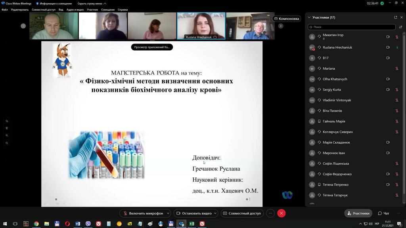Open the Аудио и видео menu
This screenshot has height=228, width=406.
[x=75, y=10]
